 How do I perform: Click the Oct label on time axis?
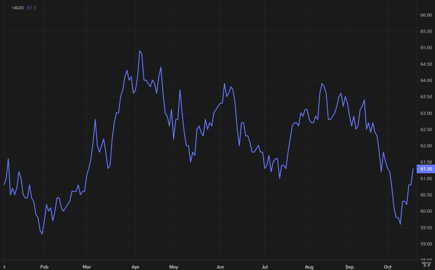click(388, 267)
